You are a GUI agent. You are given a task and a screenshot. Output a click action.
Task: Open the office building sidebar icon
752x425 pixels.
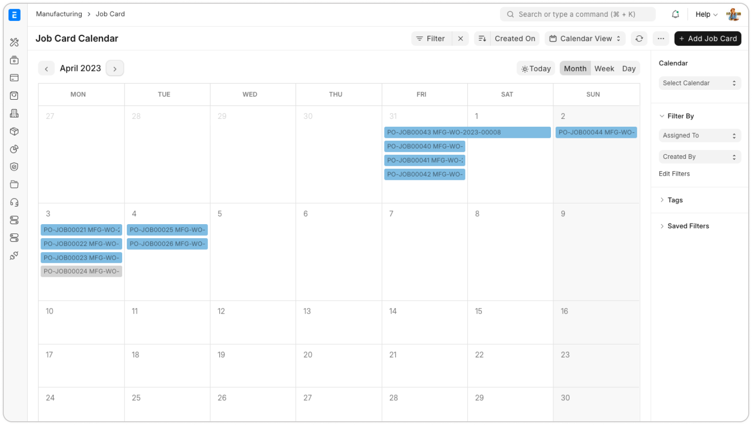pos(14,113)
